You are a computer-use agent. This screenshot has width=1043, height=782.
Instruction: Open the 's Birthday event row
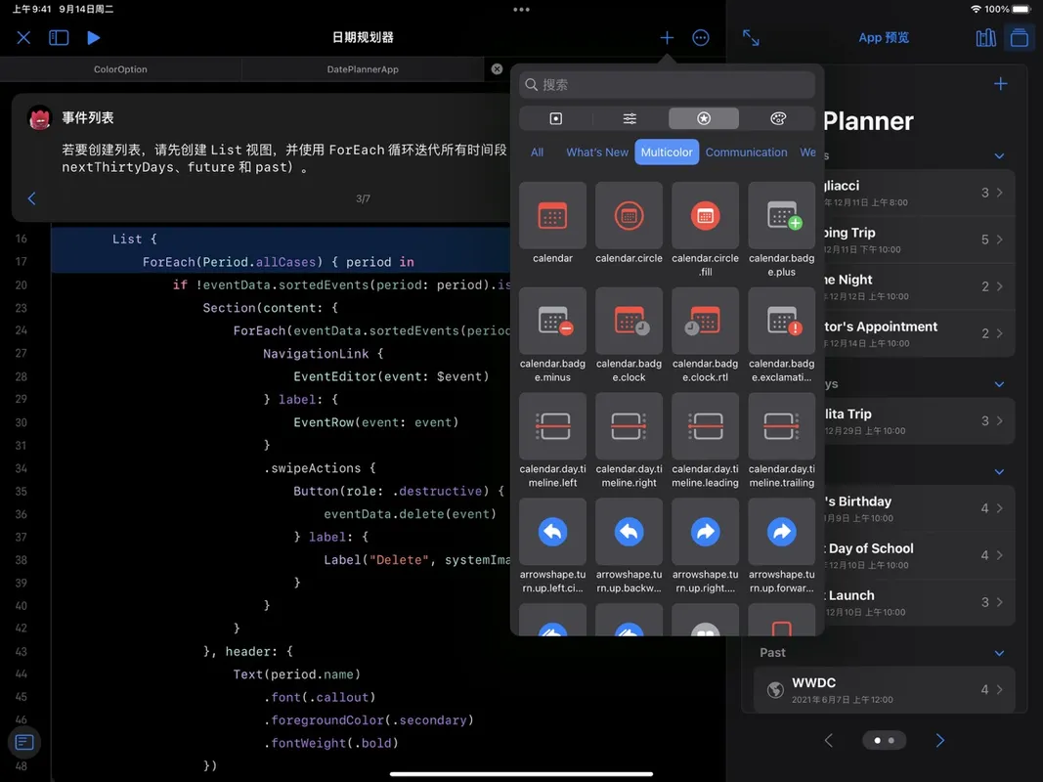point(919,508)
